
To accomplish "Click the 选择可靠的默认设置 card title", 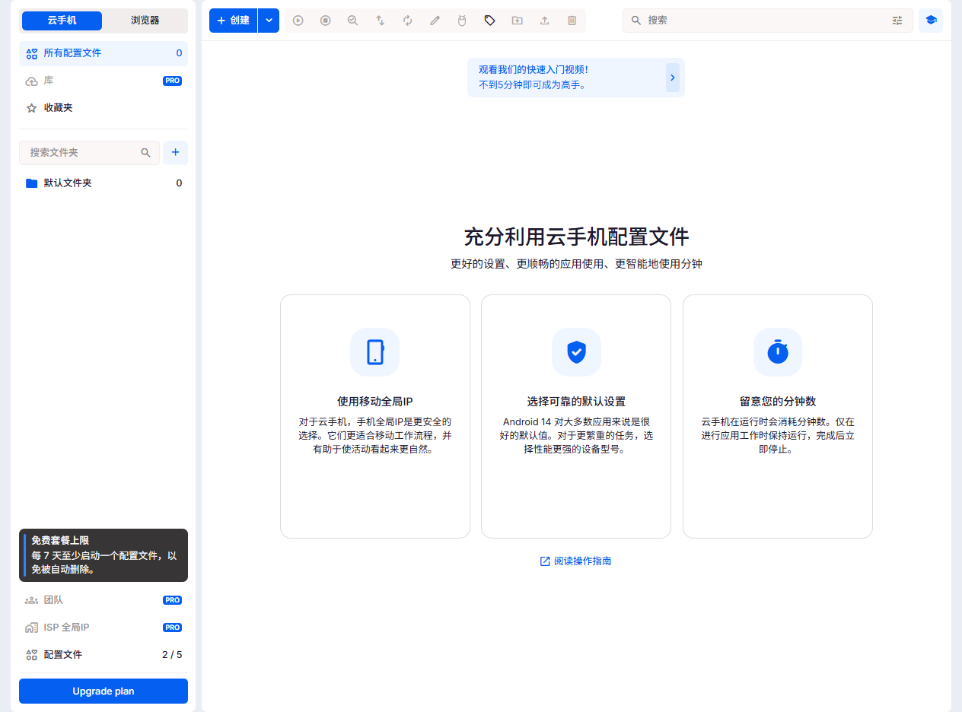I will (x=576, y=402).
